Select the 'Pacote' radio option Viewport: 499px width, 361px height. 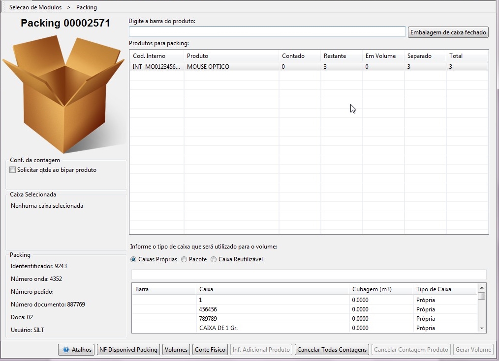pyautogui.click(x=184, y=259)
